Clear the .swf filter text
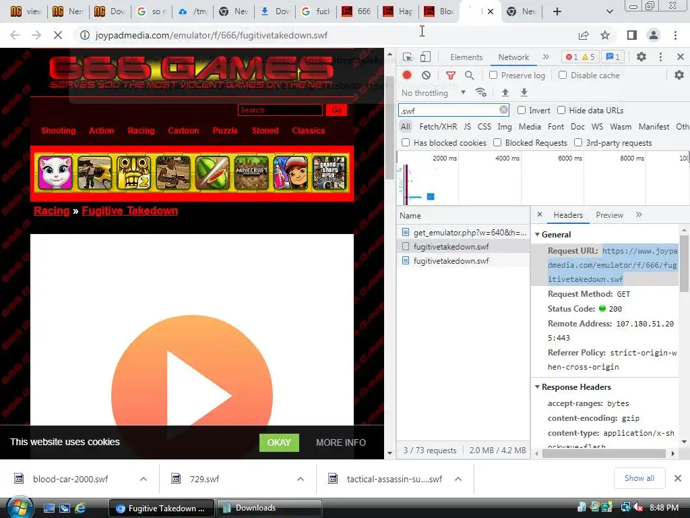The width and height of the screenshot is (690, 518). 503,110
